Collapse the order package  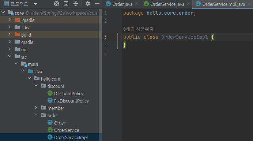pyautogui.click(x=36, y=115)
